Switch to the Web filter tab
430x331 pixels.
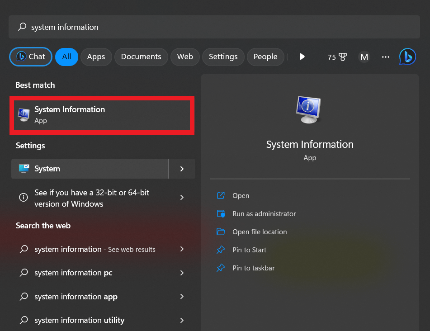tap(185, 57)
